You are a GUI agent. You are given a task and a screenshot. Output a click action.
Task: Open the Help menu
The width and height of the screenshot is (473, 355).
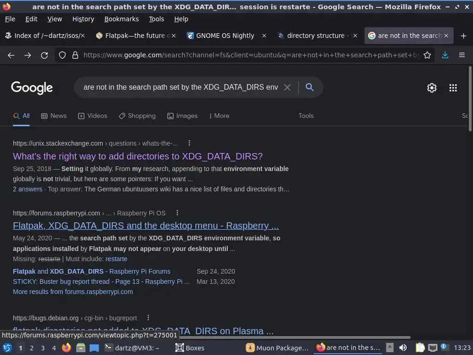181,19
